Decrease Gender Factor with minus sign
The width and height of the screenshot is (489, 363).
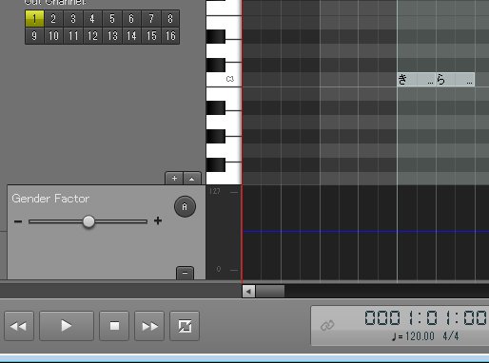coord(18,221)
